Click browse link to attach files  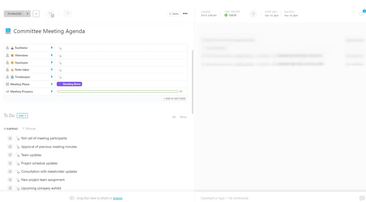click(118, 198)
